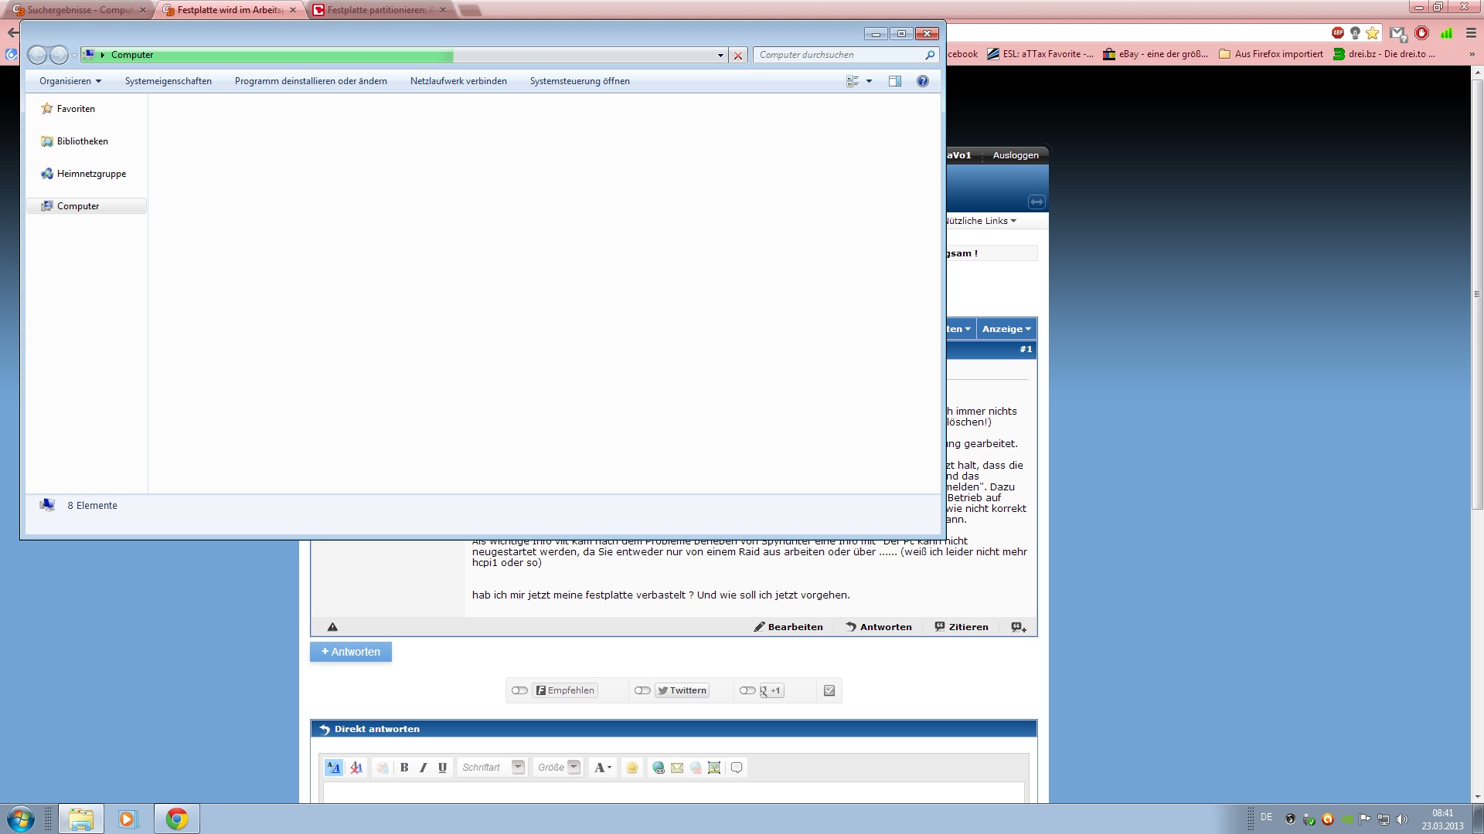
Task: Toggle bold formatting in reply editor
Action: tap(404, 768)
